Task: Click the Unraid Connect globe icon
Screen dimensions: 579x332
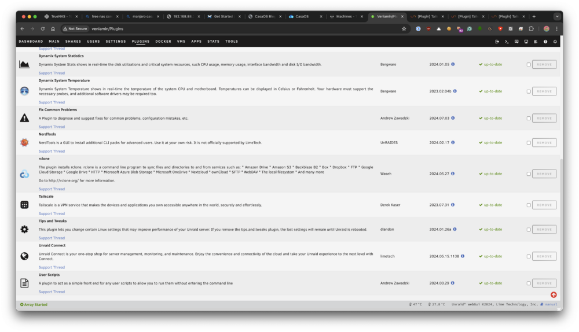Action: coord(24,256)
